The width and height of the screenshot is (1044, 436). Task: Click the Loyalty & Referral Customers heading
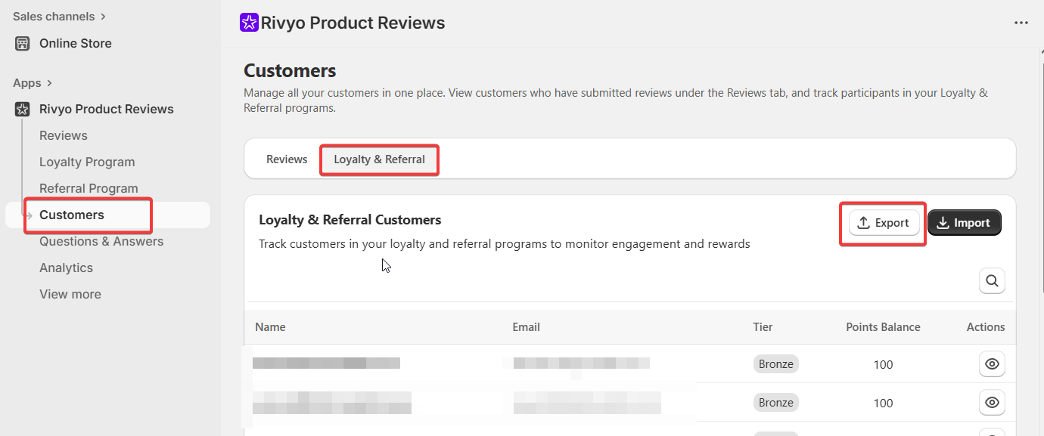pyautogui.click(x=350, y=220)
